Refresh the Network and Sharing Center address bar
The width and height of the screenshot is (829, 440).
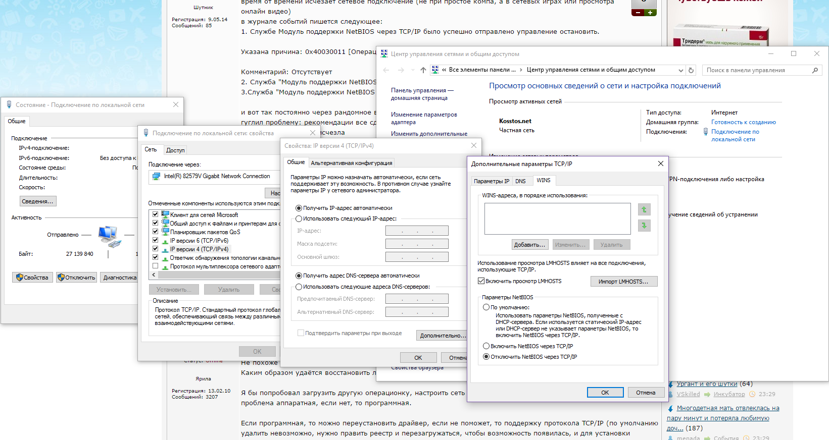pyautogui.click(x=692, y=70)
